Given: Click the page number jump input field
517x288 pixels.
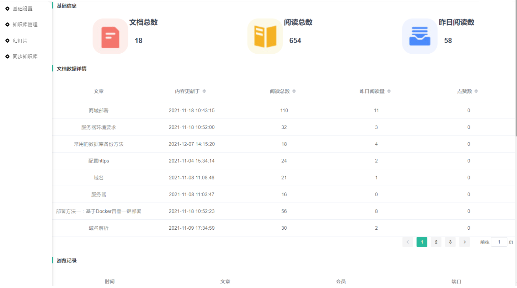Looking at the screenshot, I should click(x=499, y=242).
